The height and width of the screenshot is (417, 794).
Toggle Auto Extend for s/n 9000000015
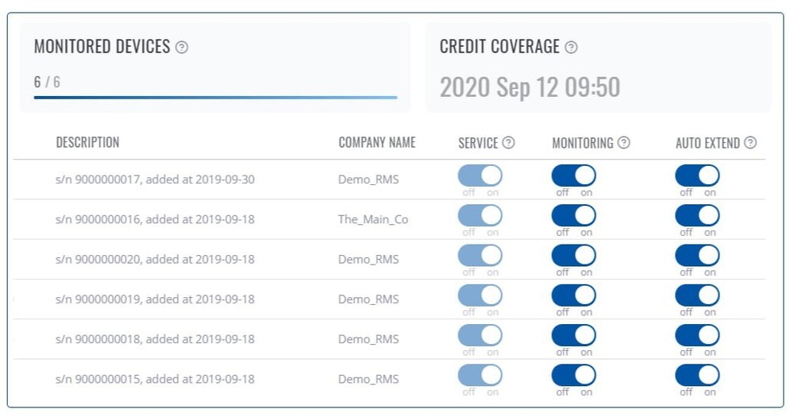[x=697, y=376]
